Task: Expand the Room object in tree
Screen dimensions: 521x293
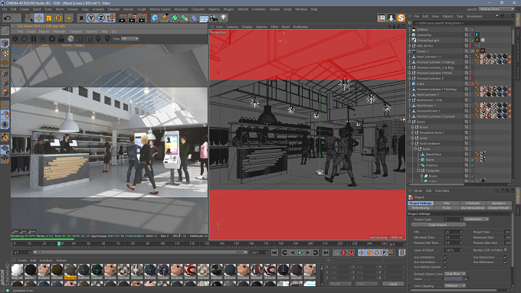Action: tap(412, 128)
